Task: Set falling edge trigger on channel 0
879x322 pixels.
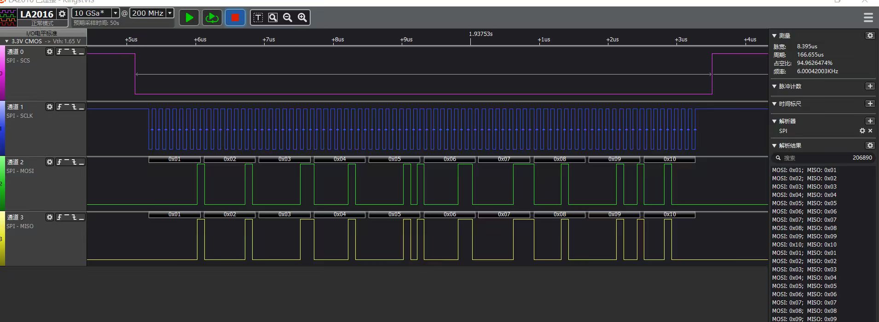Action: [x=74, y=52]
